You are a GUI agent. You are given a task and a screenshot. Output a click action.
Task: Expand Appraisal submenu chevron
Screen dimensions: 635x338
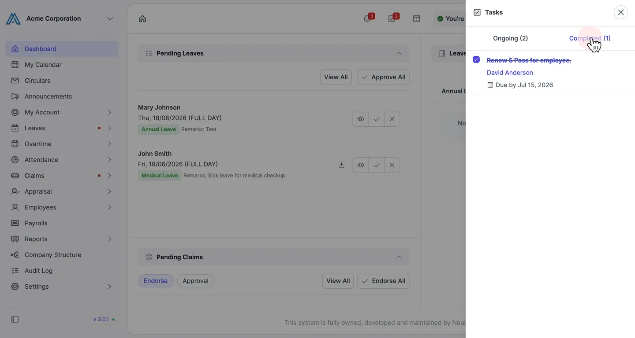tap(109, 191)
